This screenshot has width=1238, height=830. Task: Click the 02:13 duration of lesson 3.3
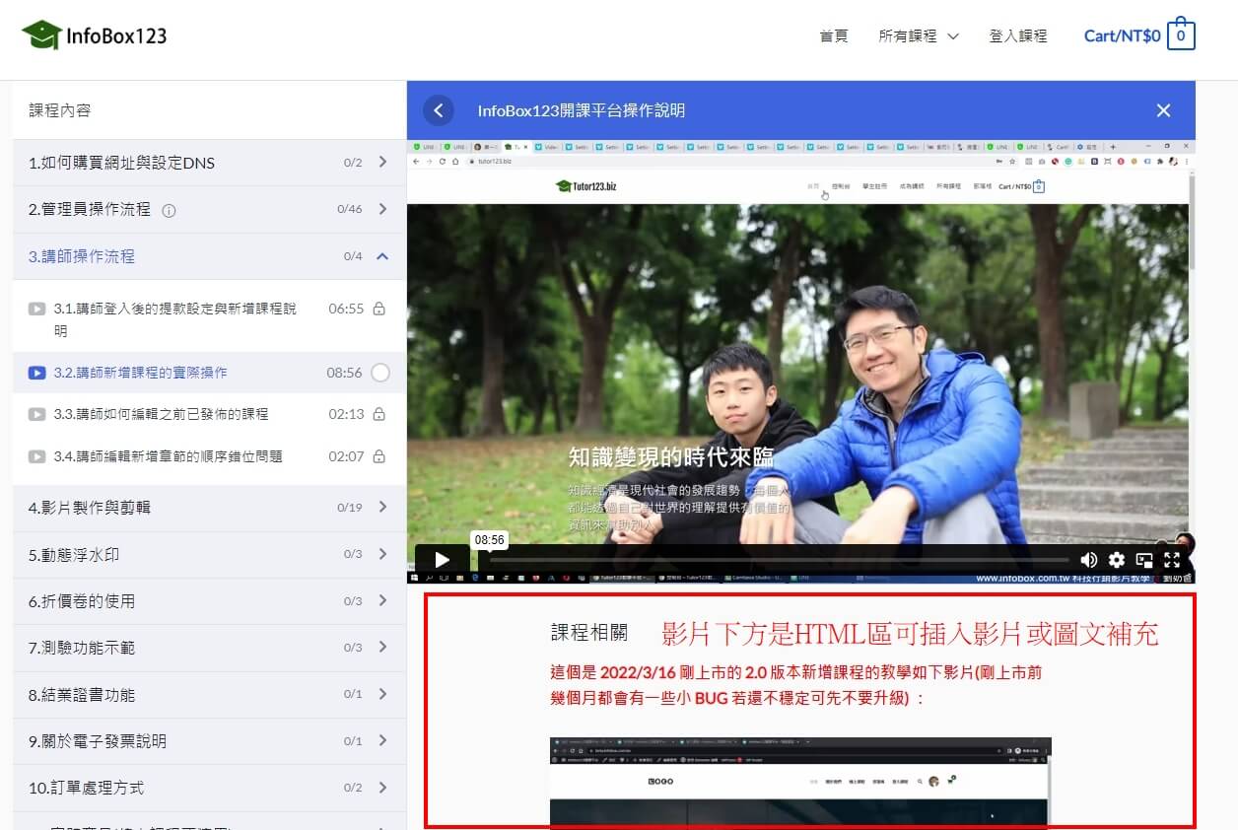[x=346, y=414]
